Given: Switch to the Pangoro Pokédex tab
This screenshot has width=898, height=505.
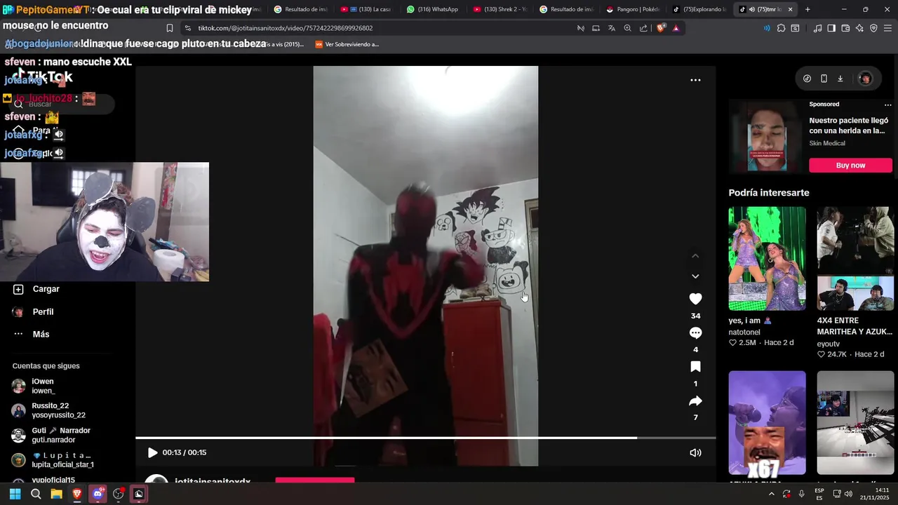Looking at the screenshot, I should coord(634,9).
